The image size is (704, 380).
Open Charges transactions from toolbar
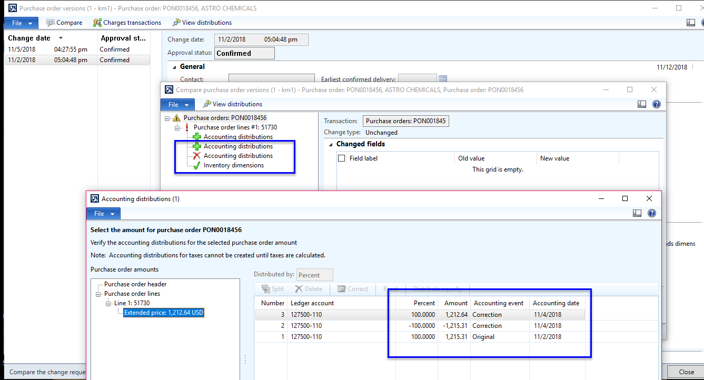pos(127,23)
